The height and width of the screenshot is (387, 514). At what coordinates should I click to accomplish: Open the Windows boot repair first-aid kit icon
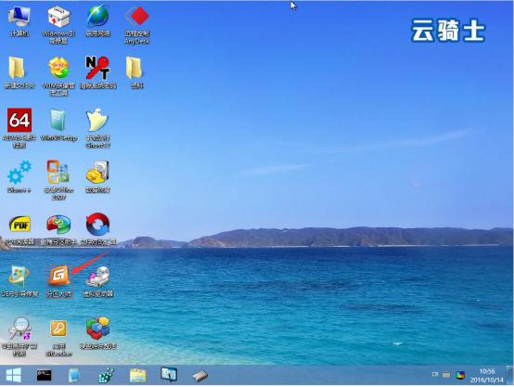click(x=58, y=25)
